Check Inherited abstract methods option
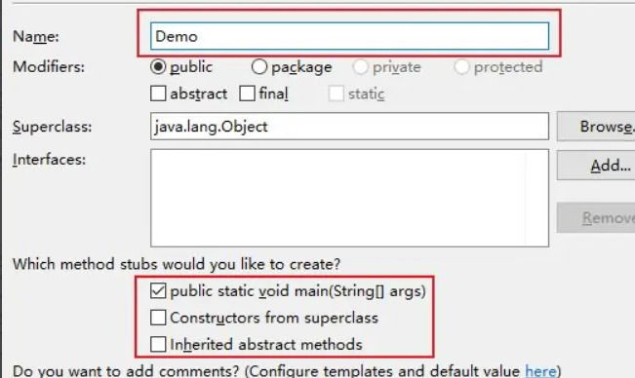 pos(158,345)
